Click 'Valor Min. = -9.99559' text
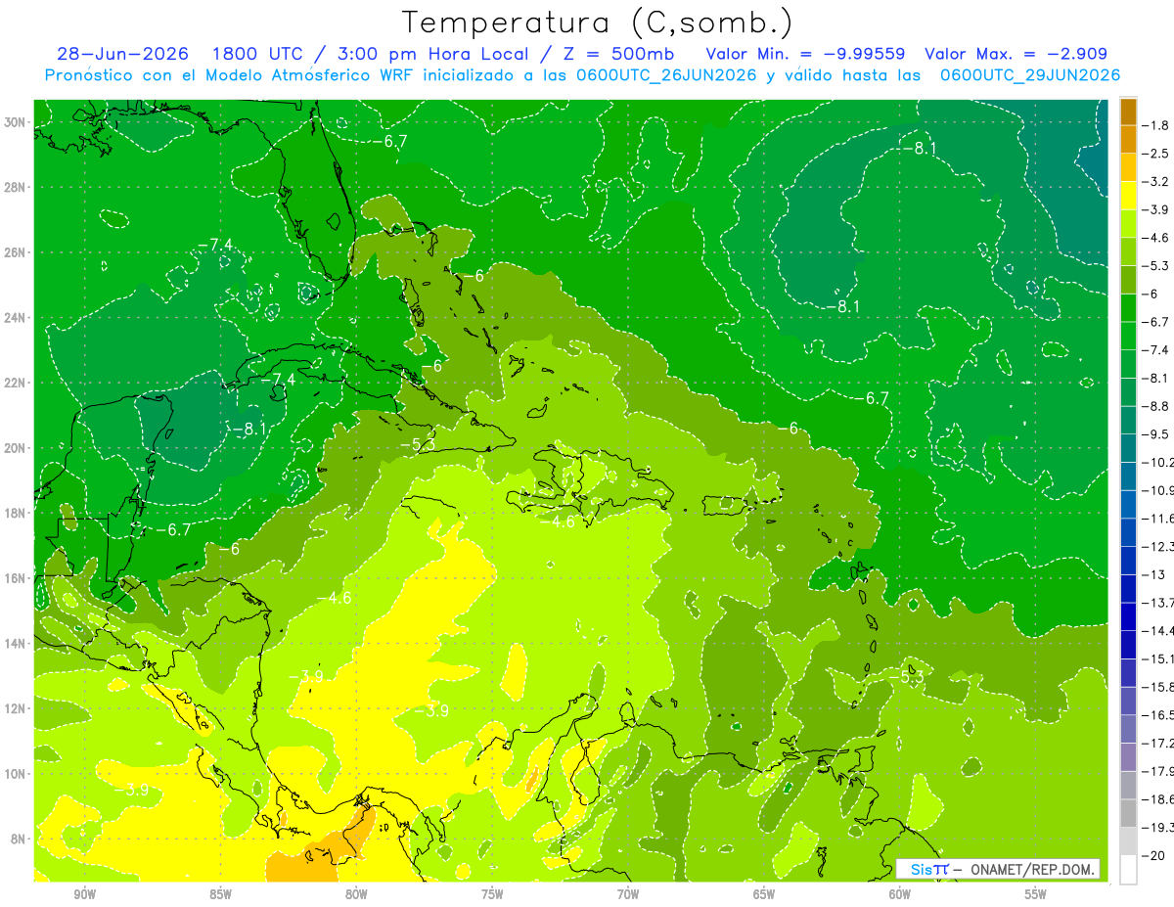The height and width of the screenshot is (907, 1174). 805,54
